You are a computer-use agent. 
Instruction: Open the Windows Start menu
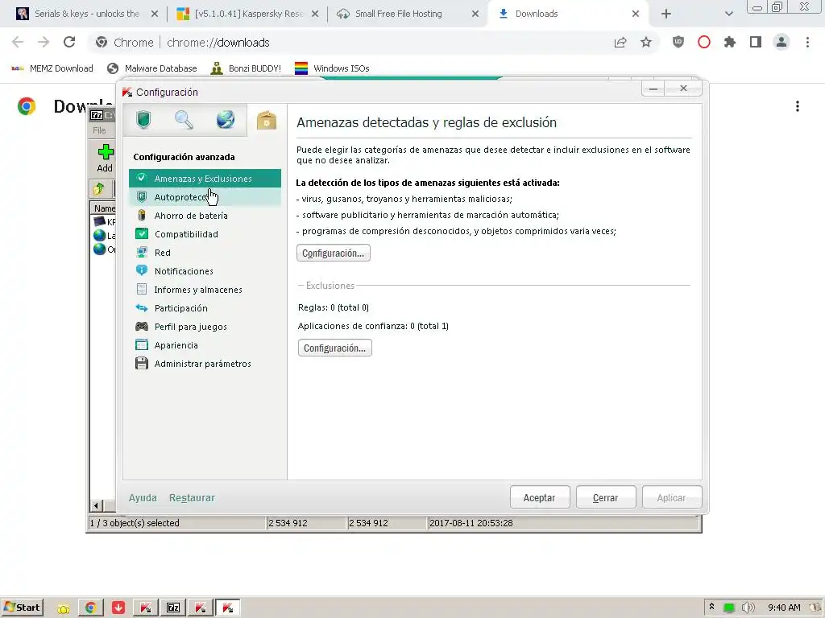click(x=22, y=608)
